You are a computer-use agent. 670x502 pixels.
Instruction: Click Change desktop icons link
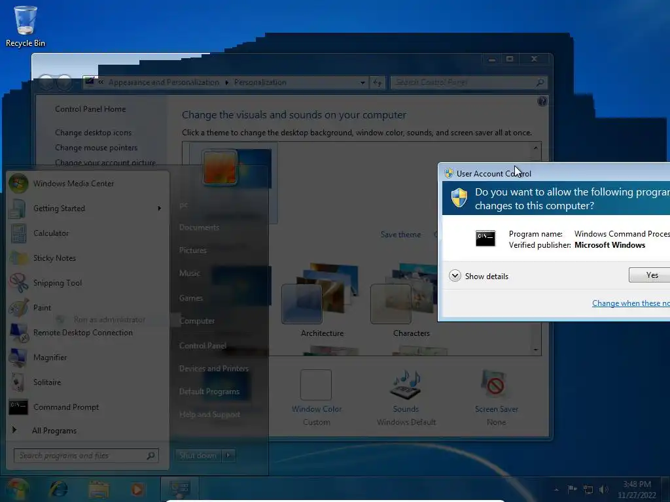pyautogui.click(x=93, y=133)
